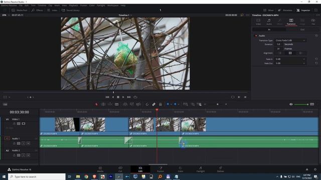This screenshot has width=321, height=180.
Task: Jump to last frame playback button
Action: 129,97
